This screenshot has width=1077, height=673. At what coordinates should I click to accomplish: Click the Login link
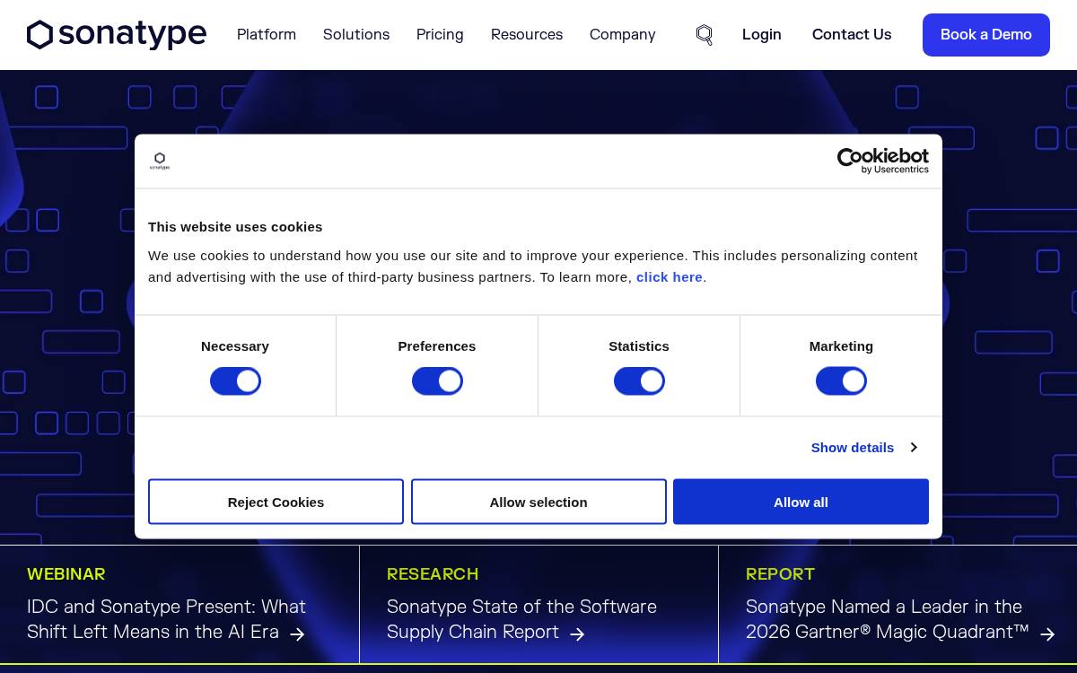762,34
